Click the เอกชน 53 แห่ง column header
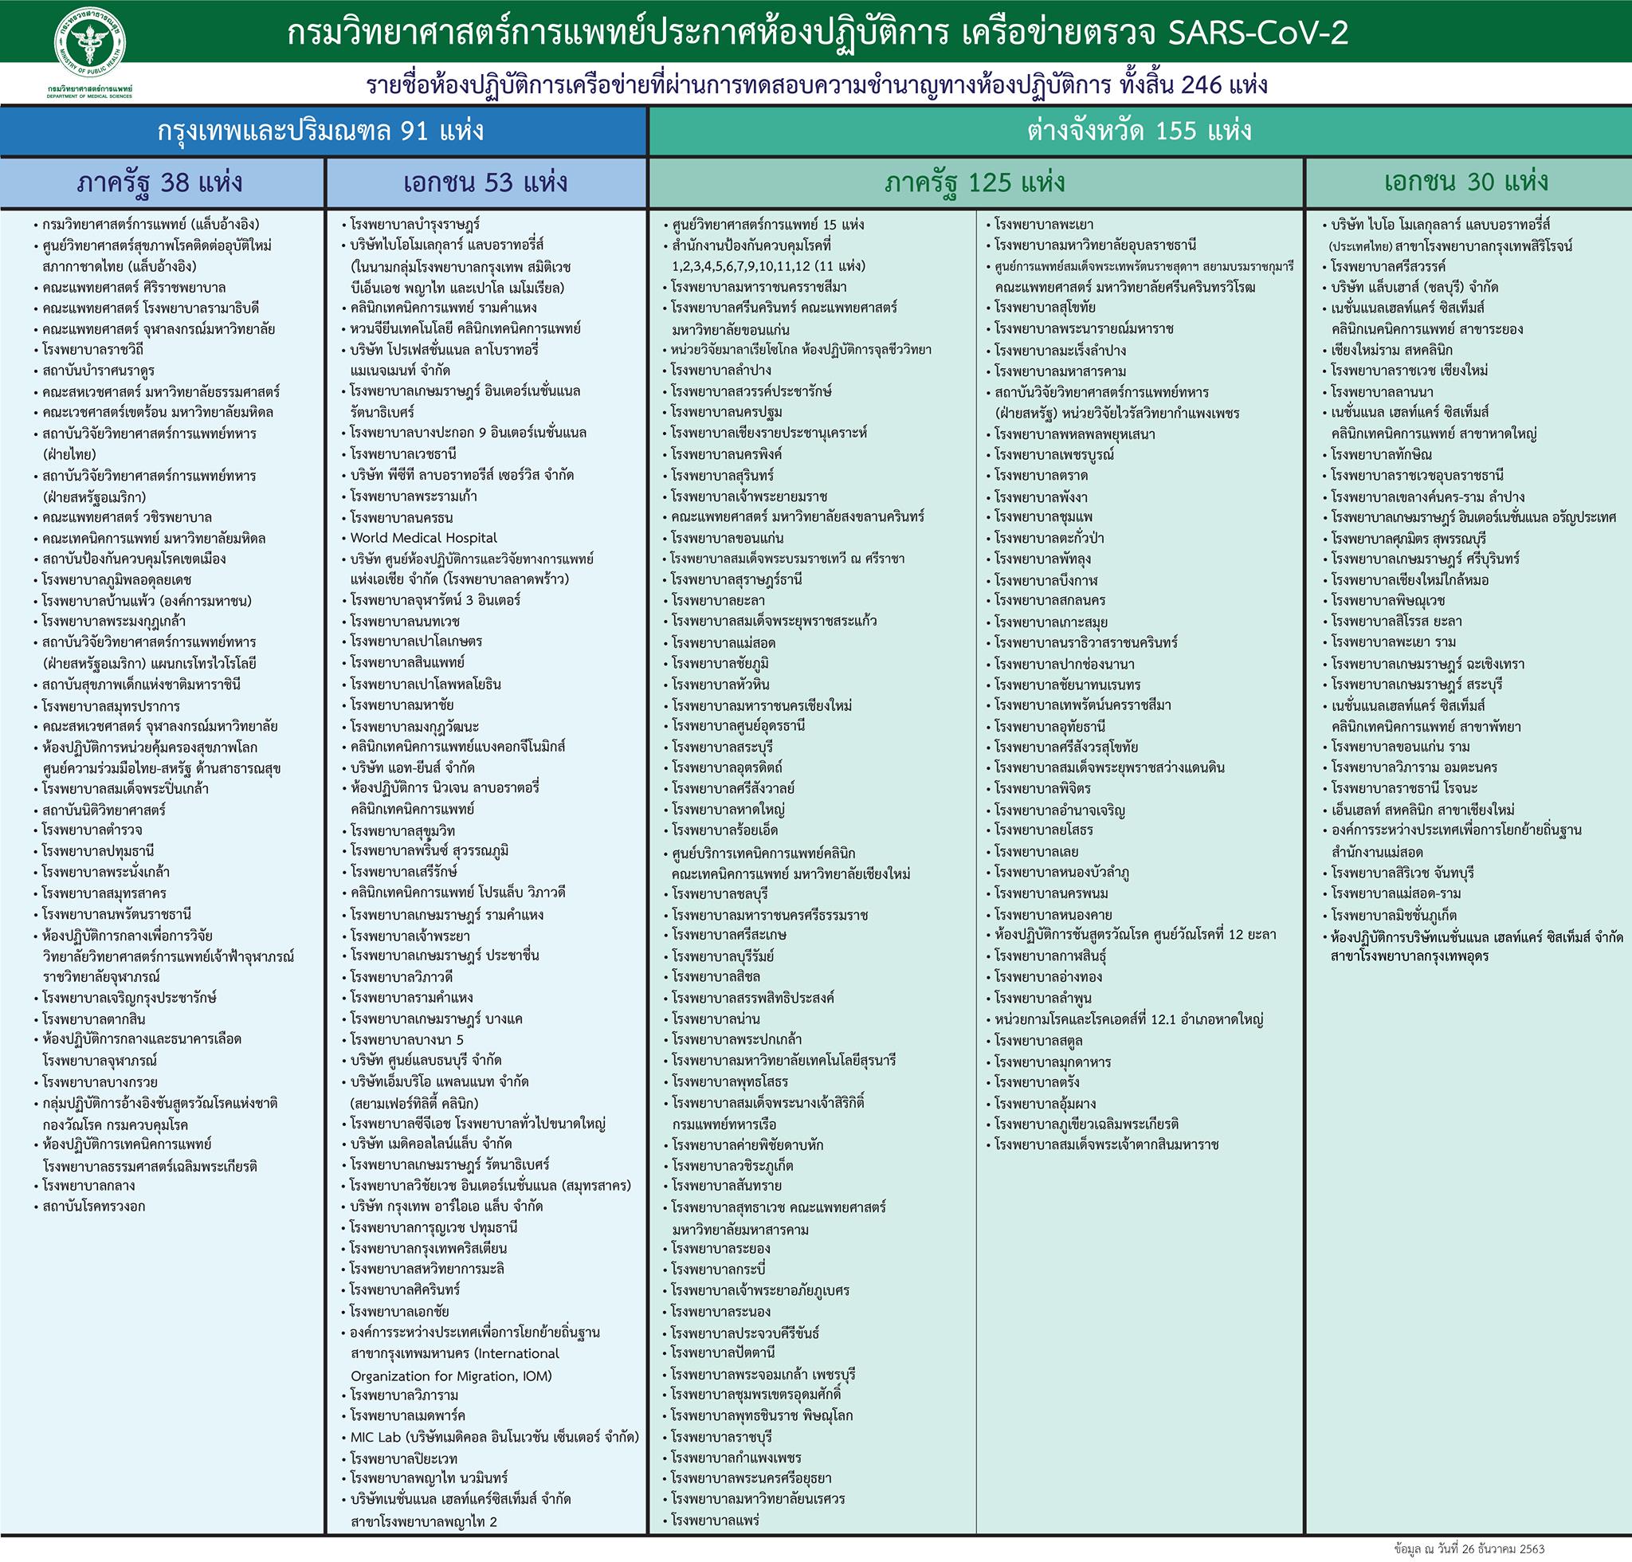1632x1562 pixels. (x=485, y=182)
